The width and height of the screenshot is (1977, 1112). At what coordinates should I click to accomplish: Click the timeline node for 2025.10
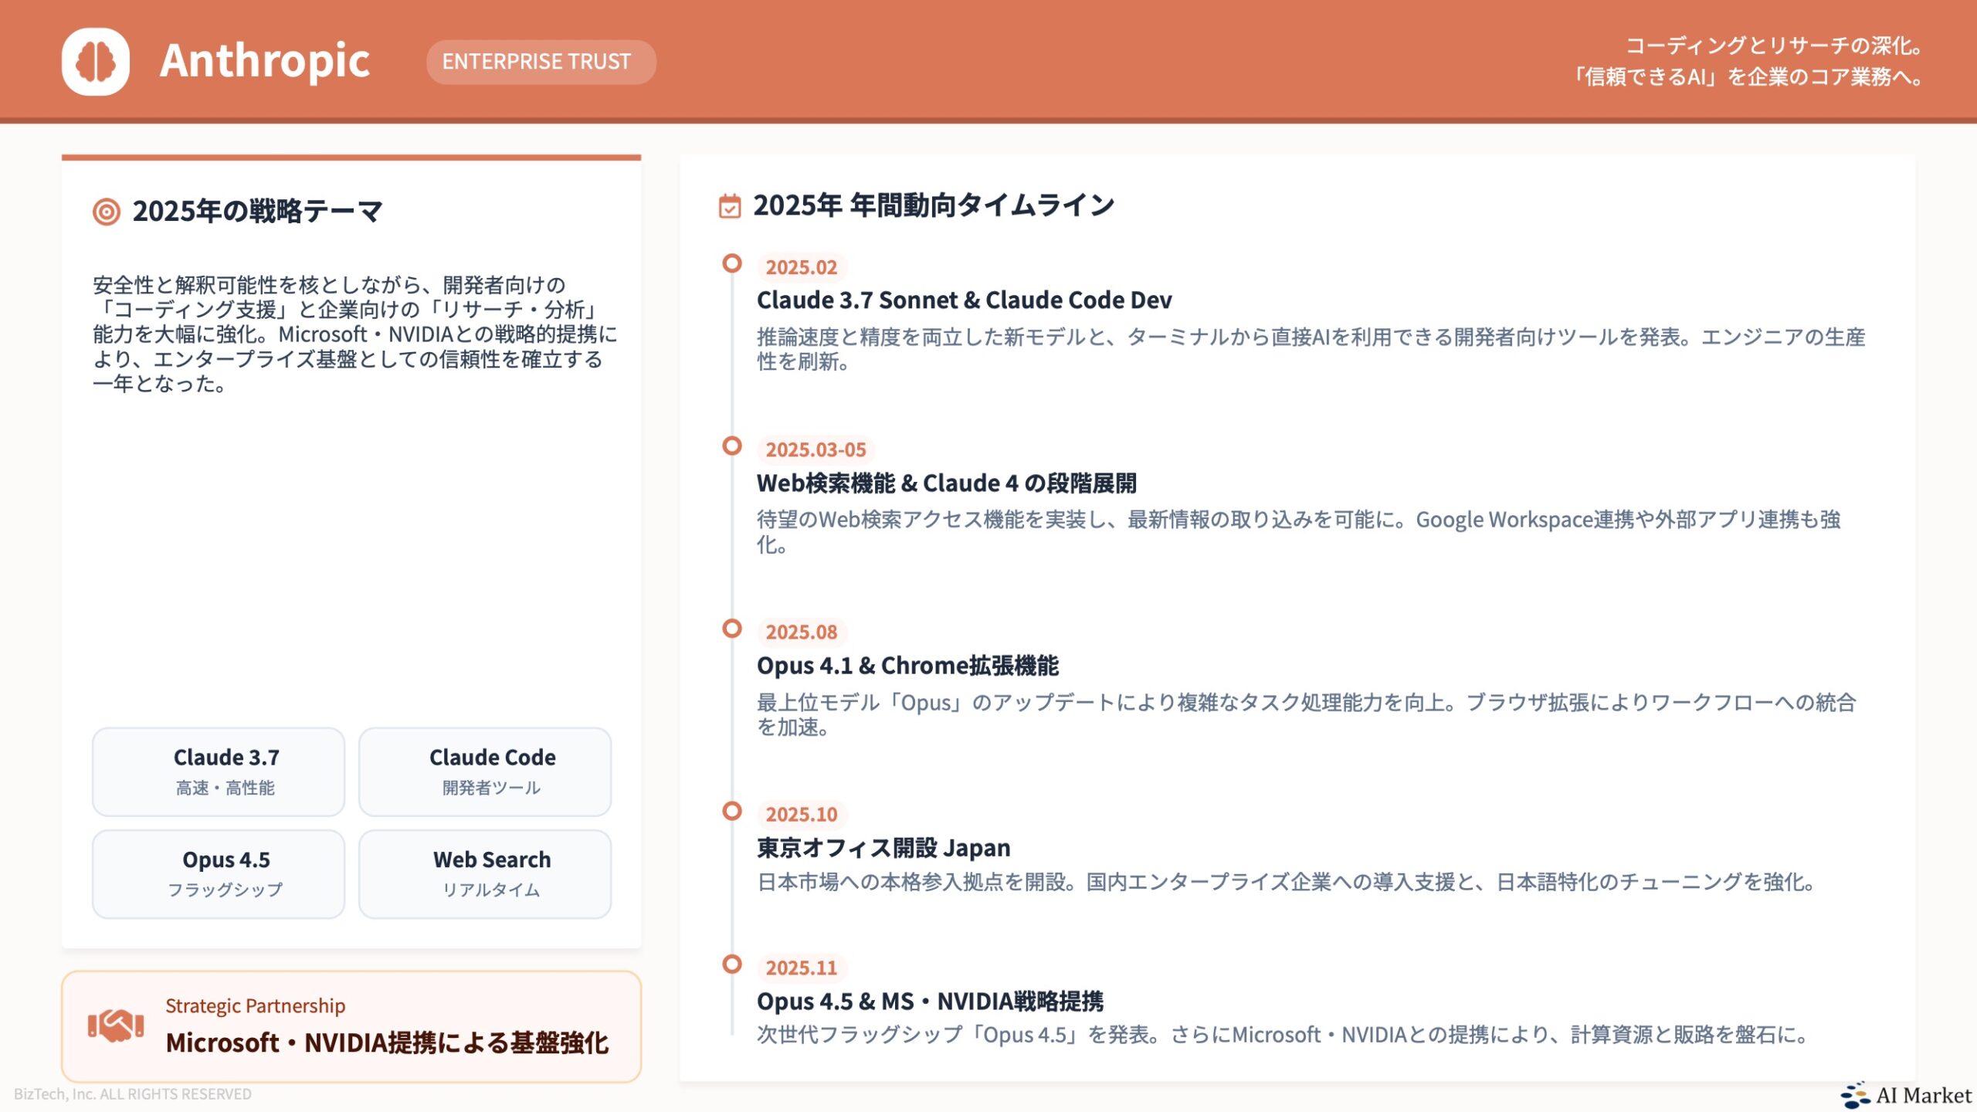[731, 811]
